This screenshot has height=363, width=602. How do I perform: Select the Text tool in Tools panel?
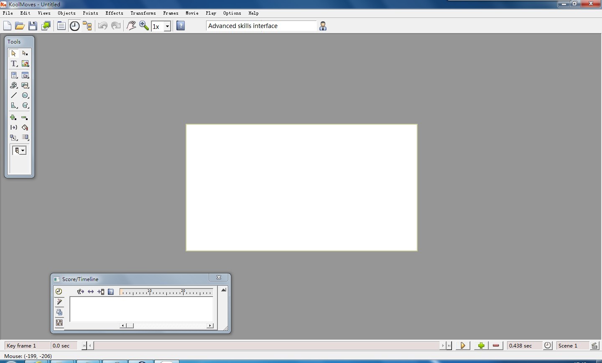(x=14, y=64)
